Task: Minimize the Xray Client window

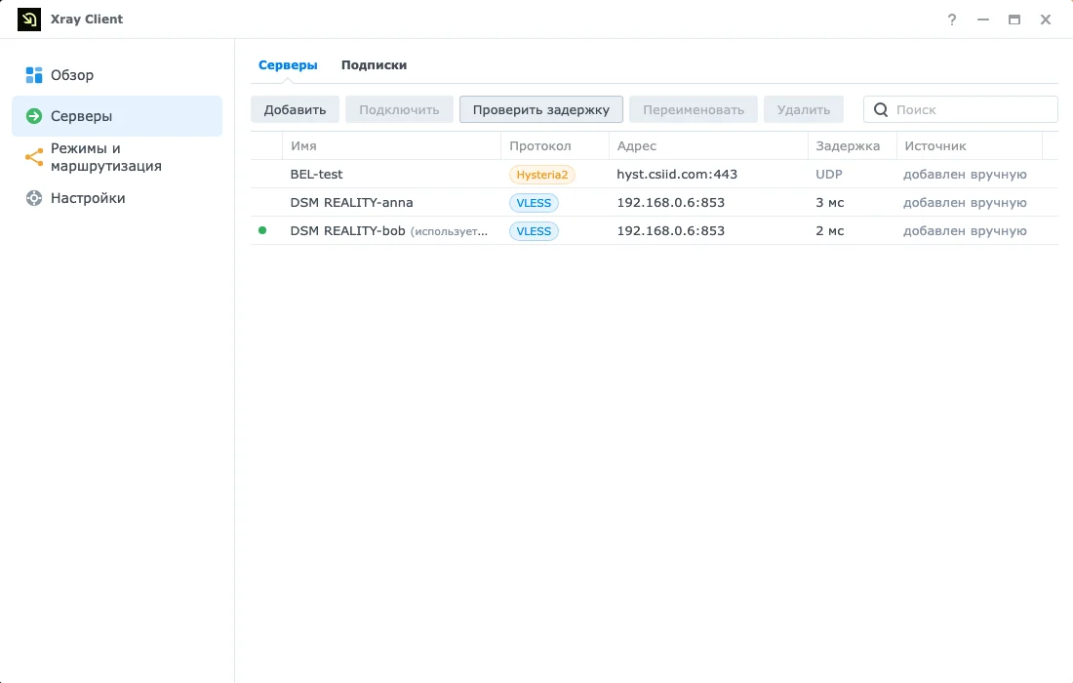Action: point(983,20)
